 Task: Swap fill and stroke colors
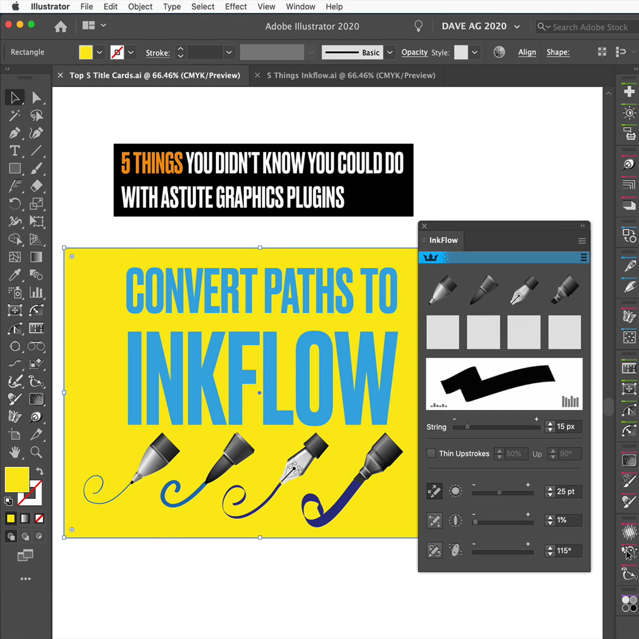pos(40,471)
